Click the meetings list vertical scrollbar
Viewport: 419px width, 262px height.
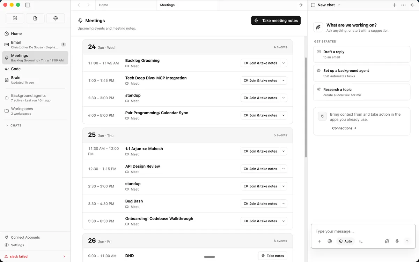[x=306, y=107]
